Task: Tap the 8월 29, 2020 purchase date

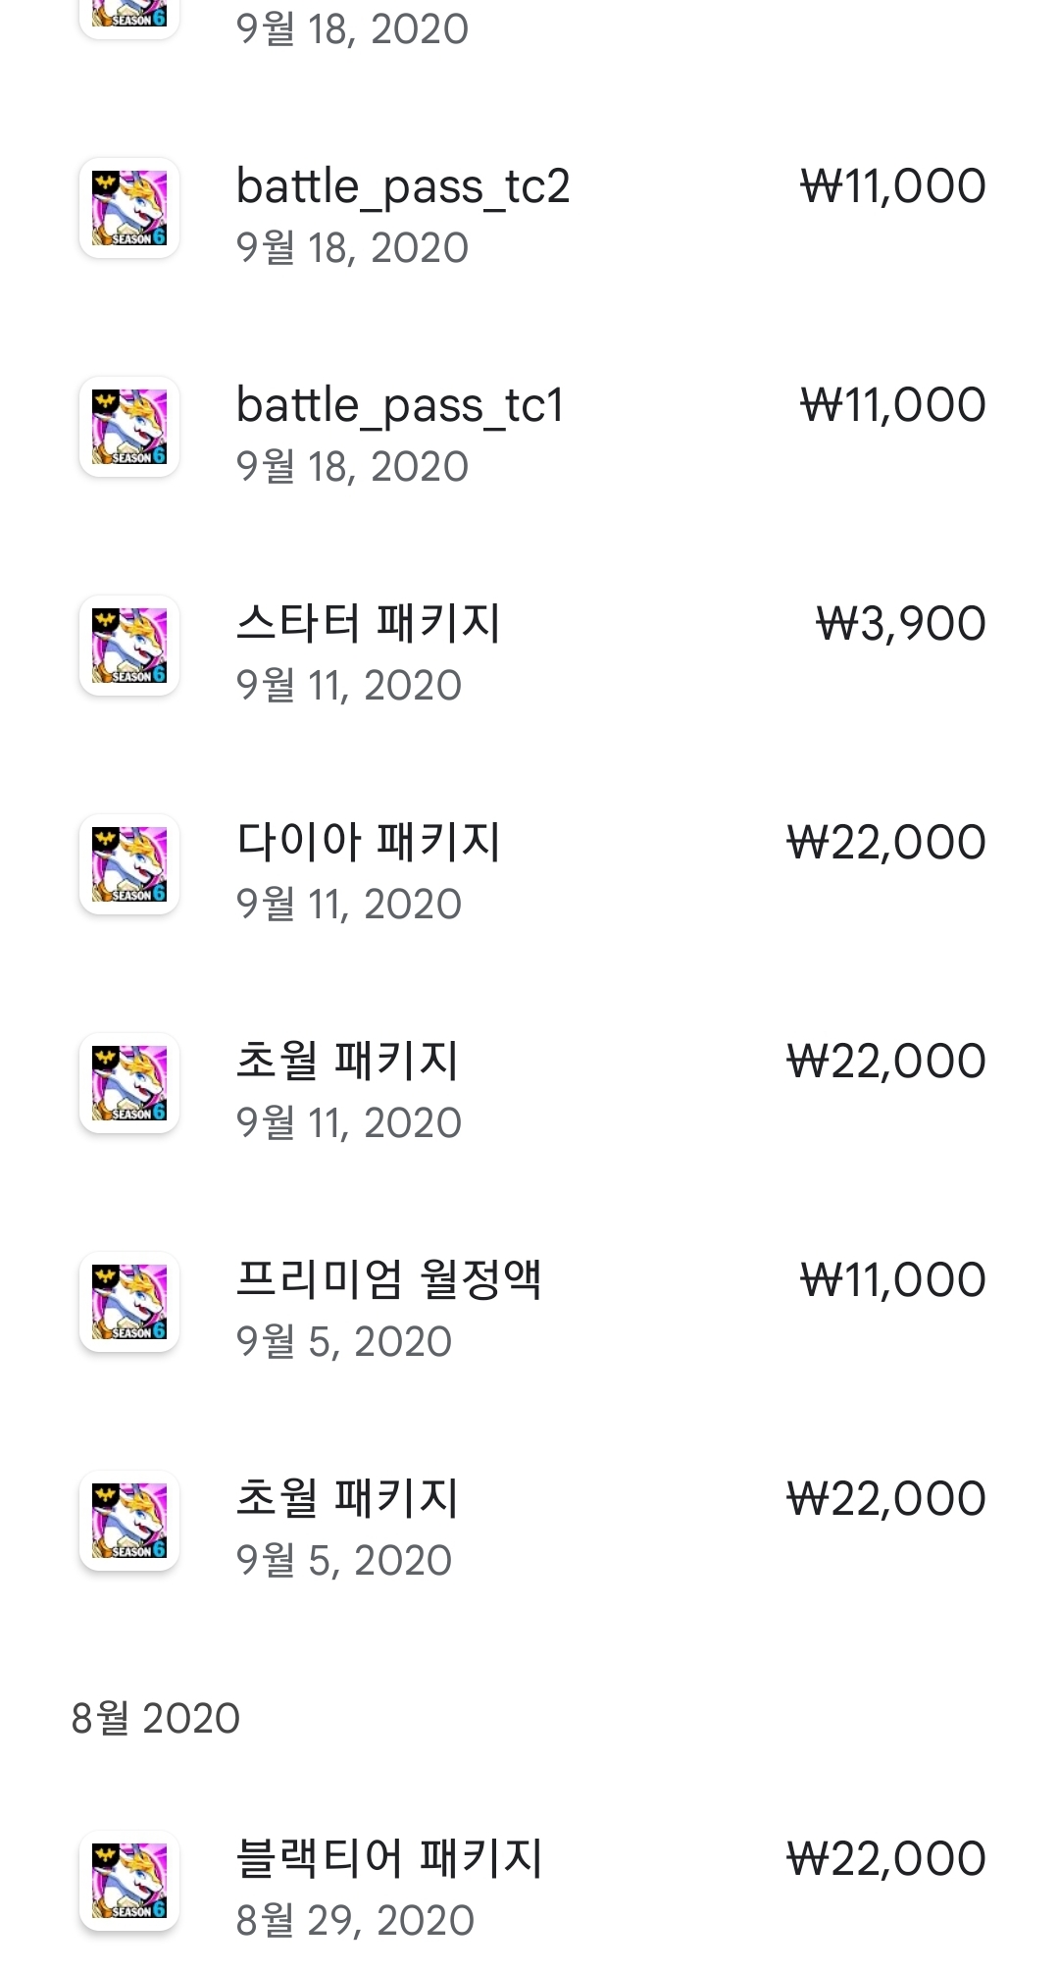Action: coord(355,1920)
